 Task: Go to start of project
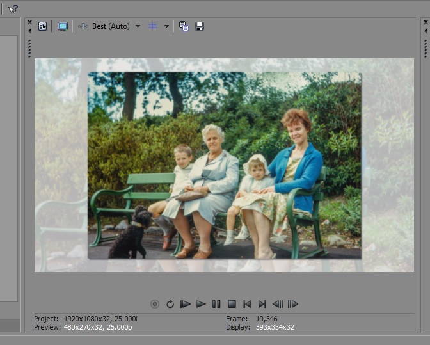(x=247, y=304)
